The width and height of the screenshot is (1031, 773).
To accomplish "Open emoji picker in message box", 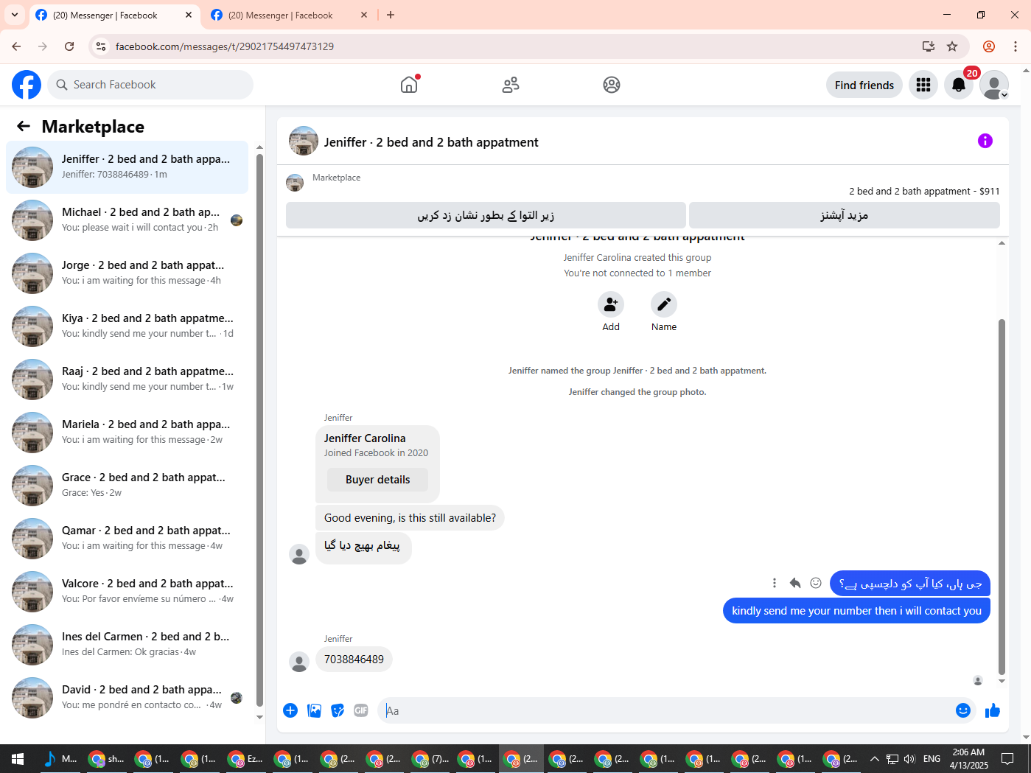I will (x=963, y=710).
